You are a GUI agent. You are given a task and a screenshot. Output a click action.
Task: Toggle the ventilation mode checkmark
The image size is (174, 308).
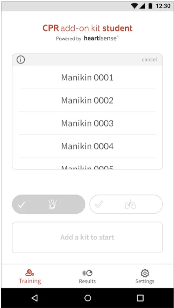coord(99,205)
